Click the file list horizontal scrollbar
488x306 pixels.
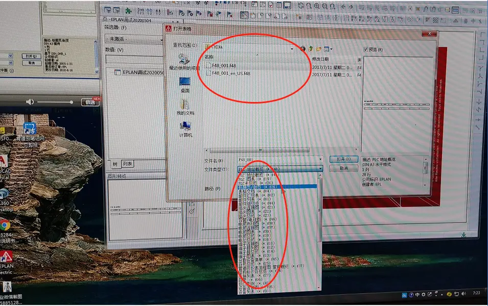[260, 150]
